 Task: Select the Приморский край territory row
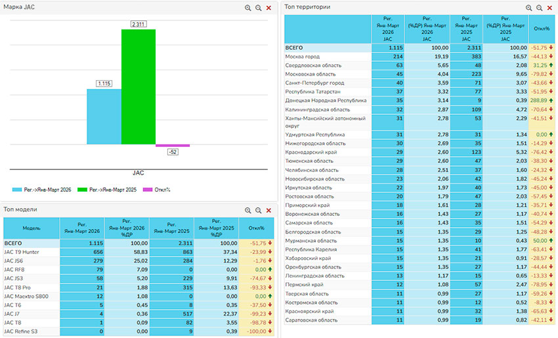pos(419,205)
